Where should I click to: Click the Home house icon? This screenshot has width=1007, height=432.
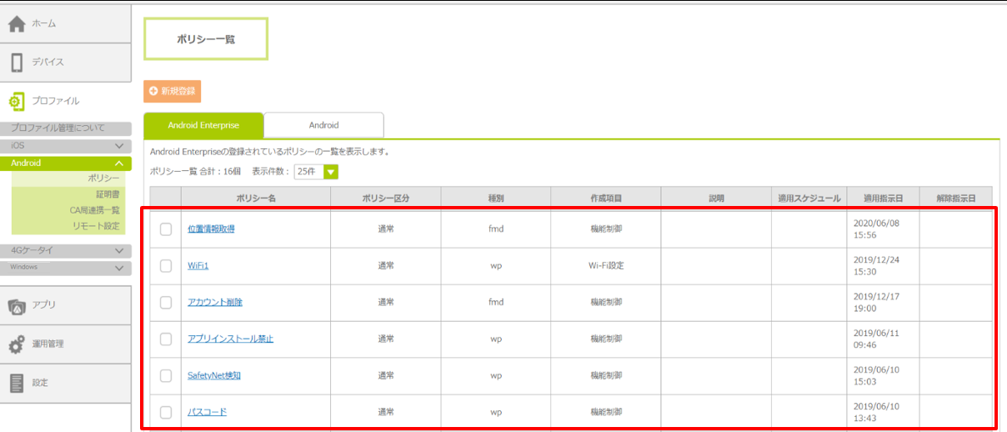[17, 24]
